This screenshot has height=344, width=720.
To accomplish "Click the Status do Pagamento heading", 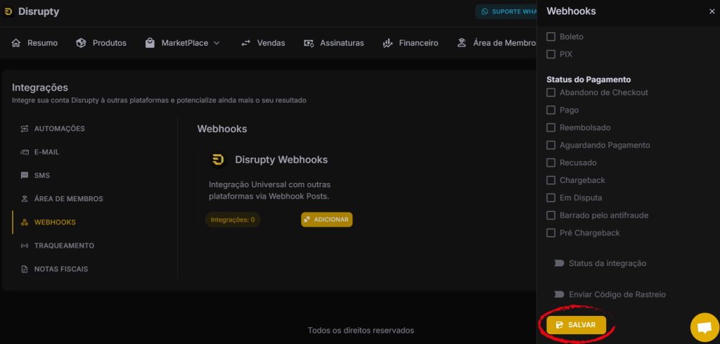I will coord(589,79).
